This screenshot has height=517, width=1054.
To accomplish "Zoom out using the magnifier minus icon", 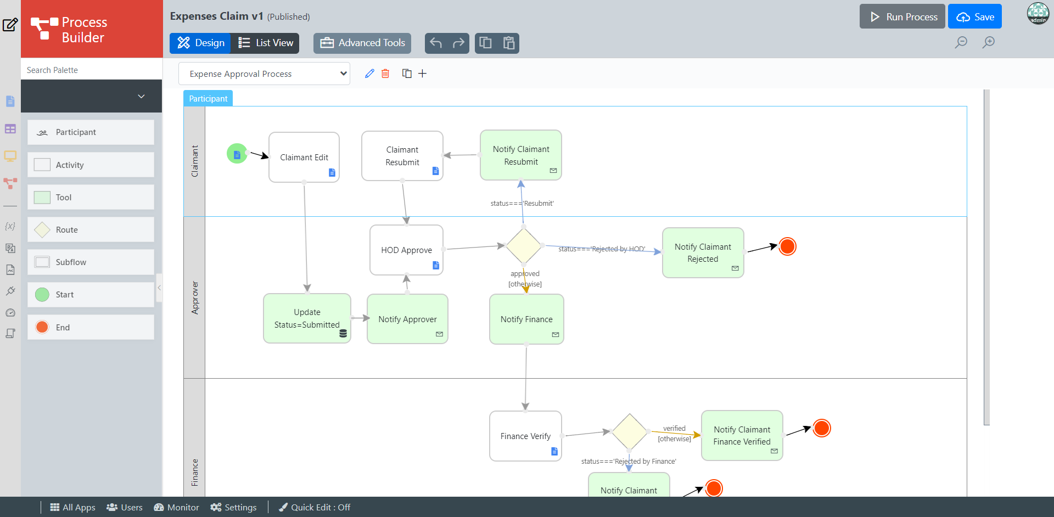I will coord(961,42).
